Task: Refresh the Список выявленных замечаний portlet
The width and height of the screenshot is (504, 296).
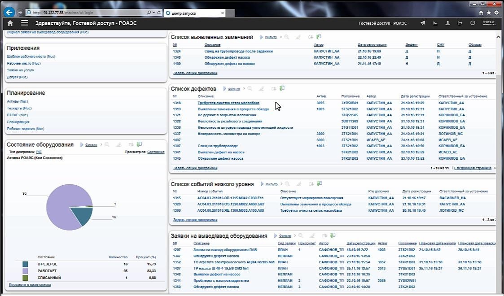Action: coord(319,37)
